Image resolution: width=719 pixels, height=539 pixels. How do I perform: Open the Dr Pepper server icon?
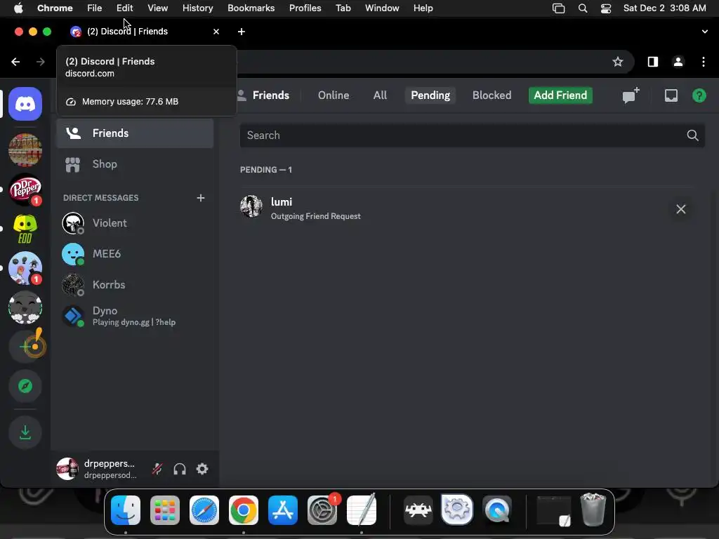[25, 189]
